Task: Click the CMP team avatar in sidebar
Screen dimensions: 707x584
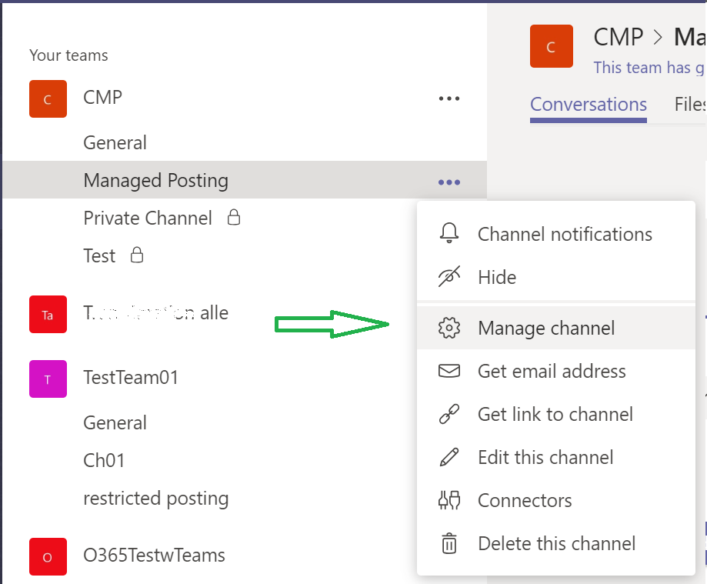Action: pyautogui.click(x=48, y=98)
